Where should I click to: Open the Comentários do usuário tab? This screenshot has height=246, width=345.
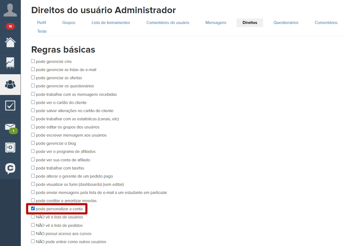(168, 23)
